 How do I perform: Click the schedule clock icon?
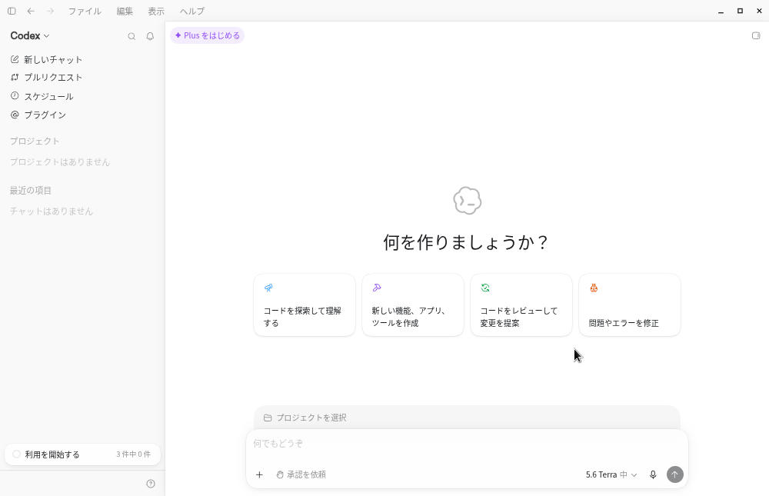15,95
